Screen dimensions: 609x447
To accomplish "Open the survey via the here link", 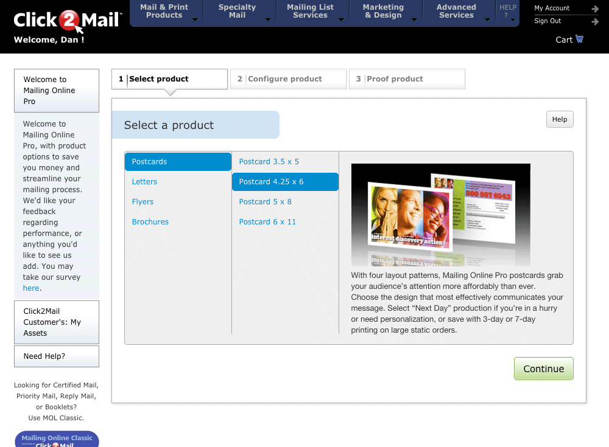I will tap(31, 288).
